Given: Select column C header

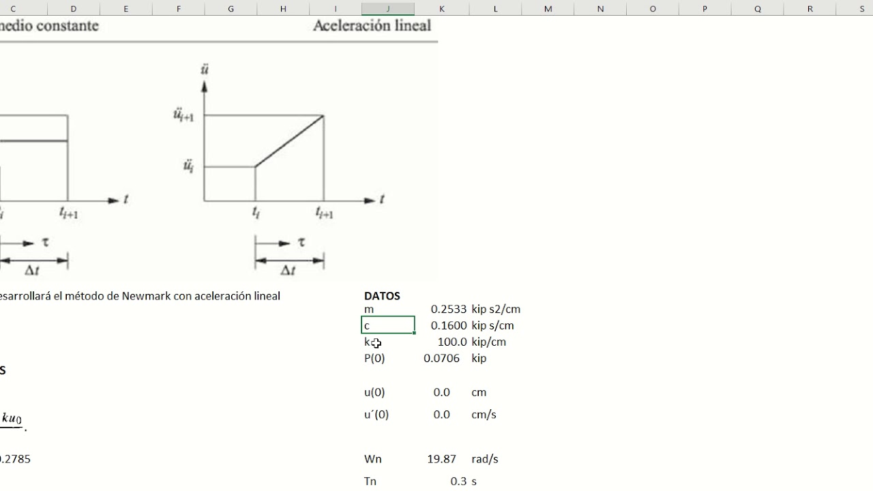Looking at the screenshot, I should (x=13, y=8).
